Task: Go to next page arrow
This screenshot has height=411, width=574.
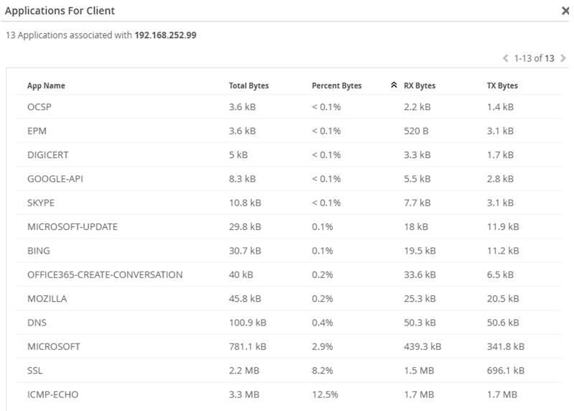Action: pyautogui.click(x=563, y=58)
